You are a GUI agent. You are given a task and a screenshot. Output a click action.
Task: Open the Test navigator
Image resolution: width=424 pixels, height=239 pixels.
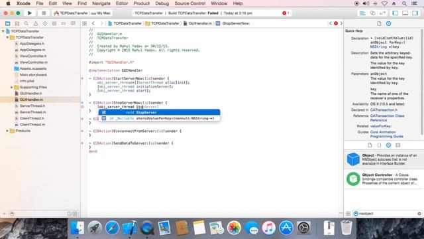[45, 24]
